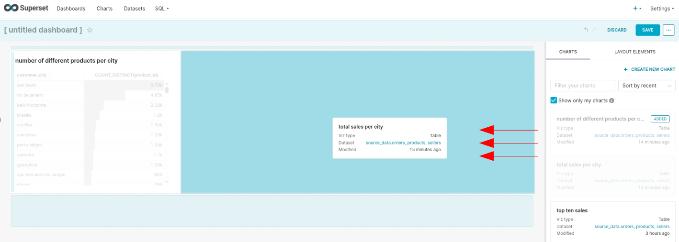Screen dimensions: 679x242
Task: Star the untitled dashboard as favorite
Action: 90,30
